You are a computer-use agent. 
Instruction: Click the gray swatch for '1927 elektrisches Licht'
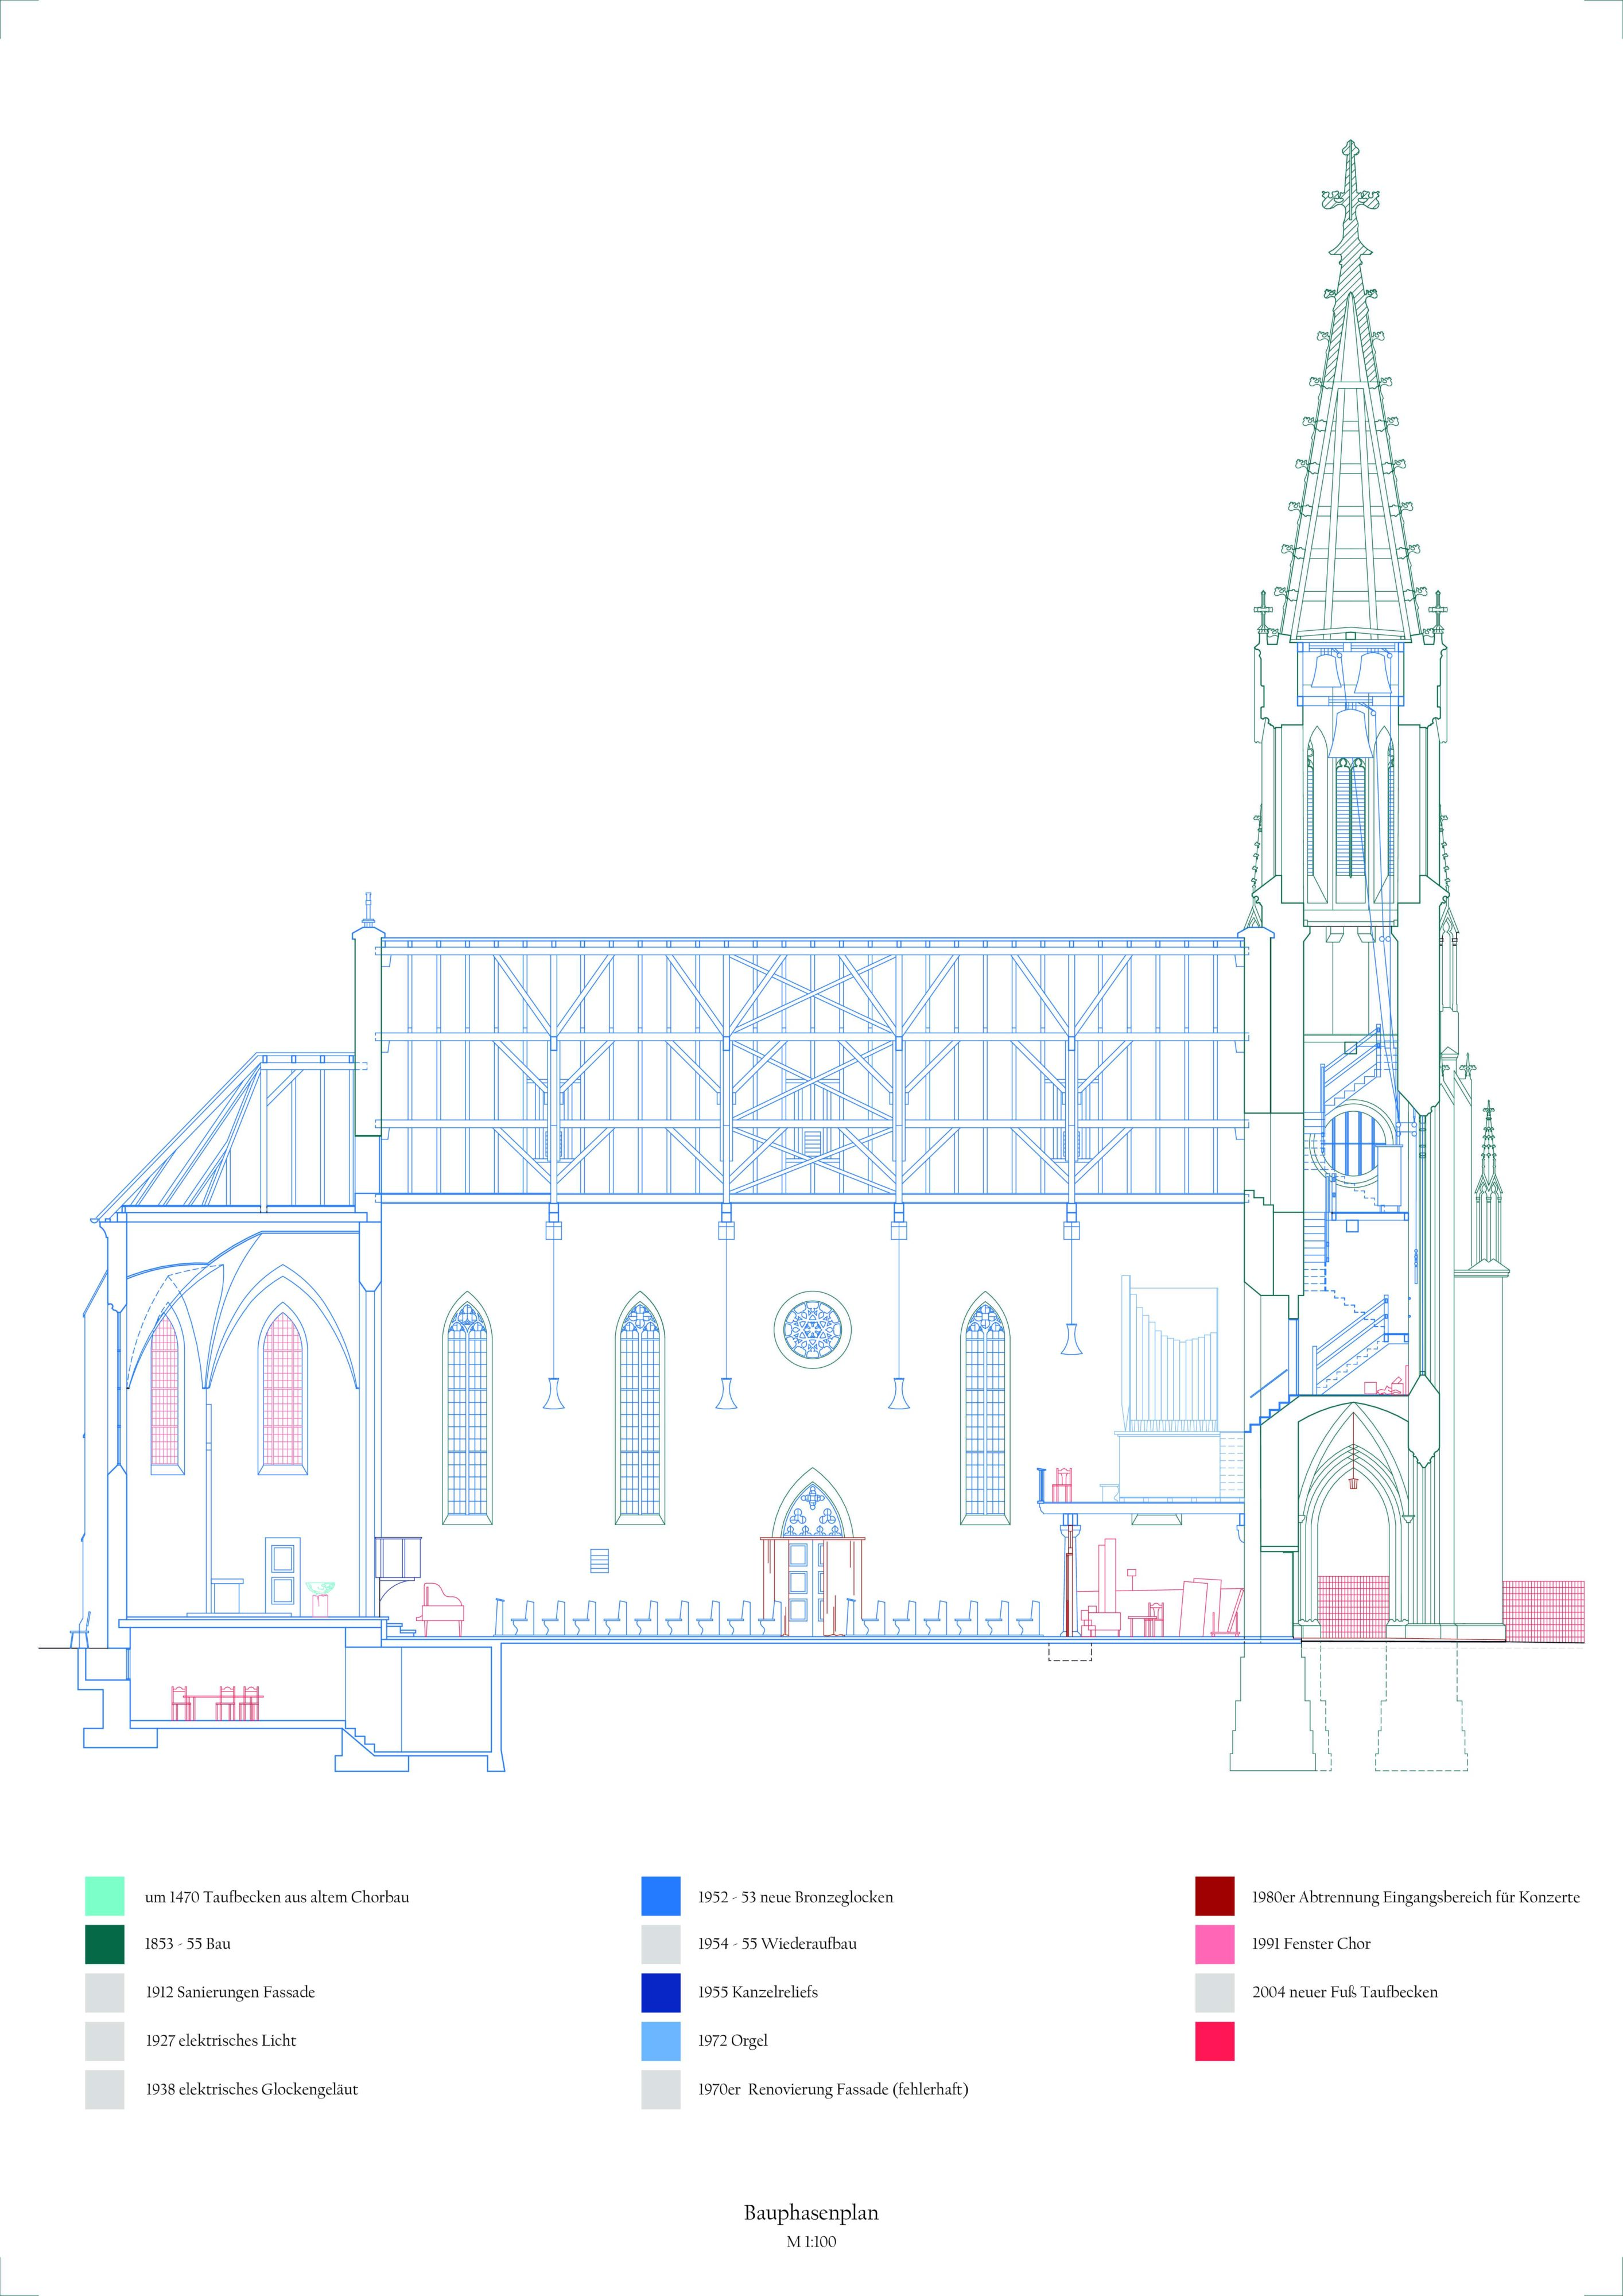[105, 2041]
